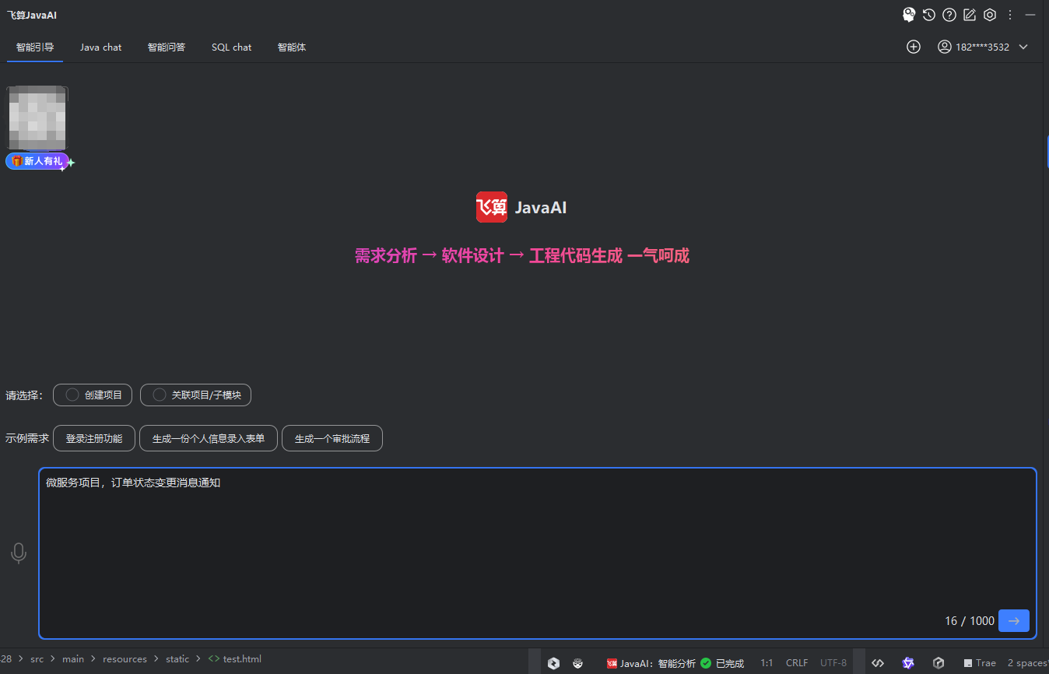Screen dimensions: 1049x674
Task: Open settings hexagon icon
Action: [990, 14]
